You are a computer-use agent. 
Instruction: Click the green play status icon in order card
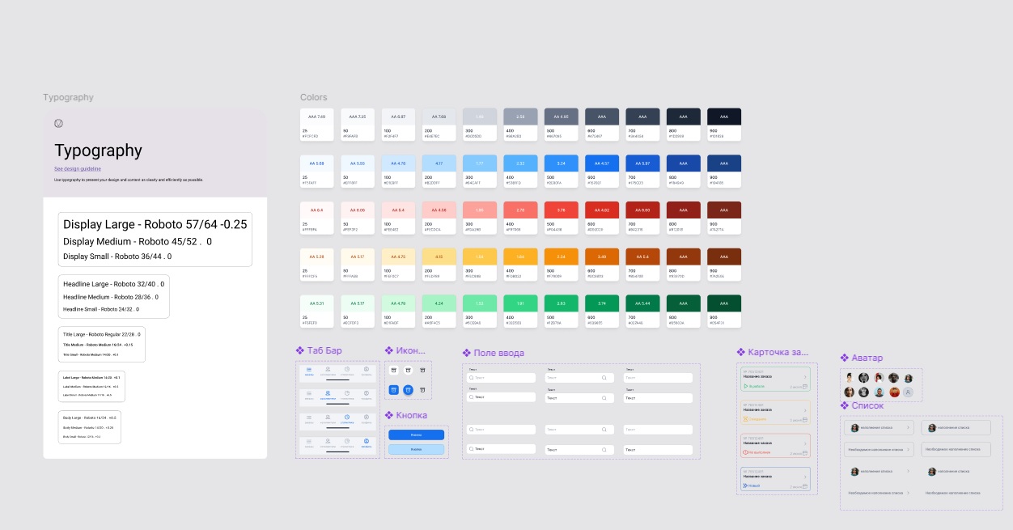click(x=745, y=386)
